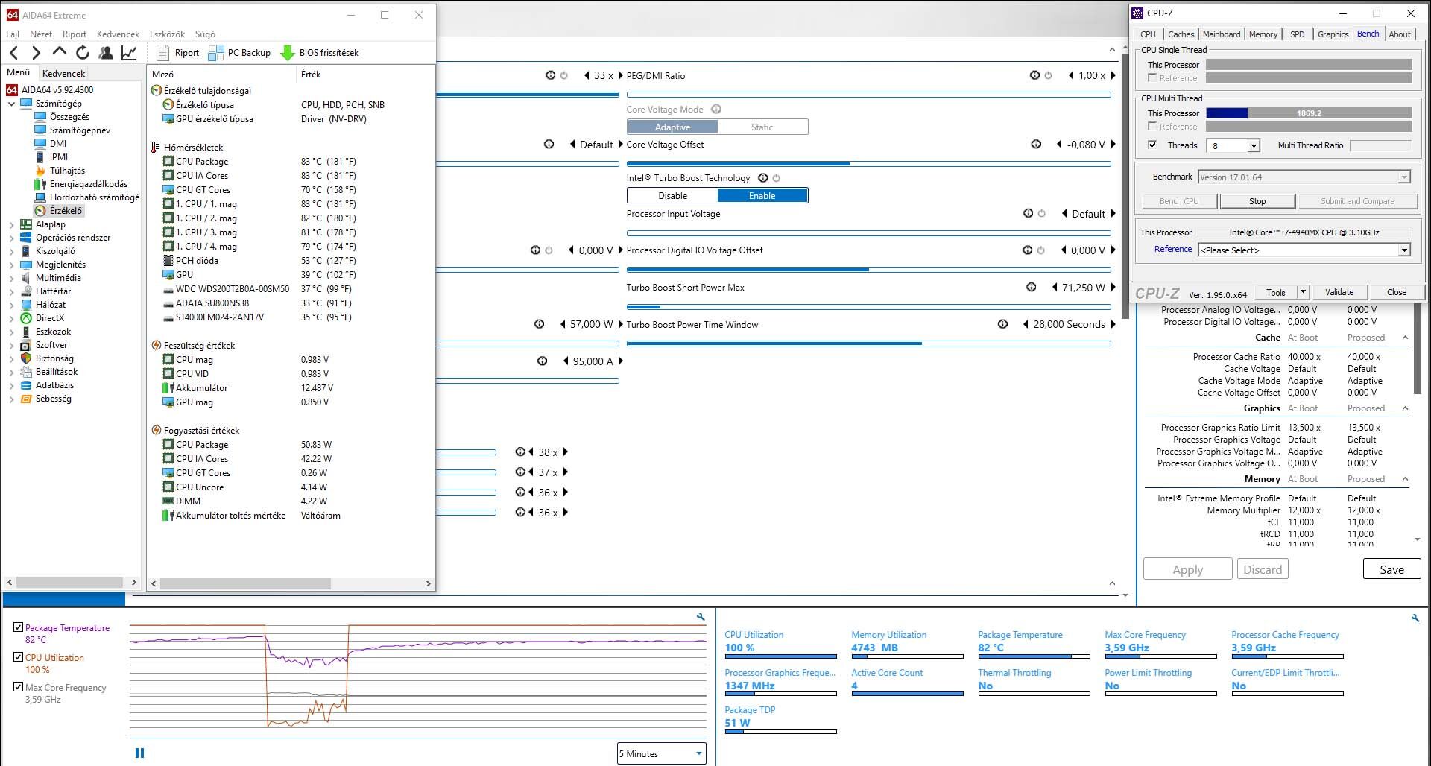Go back in AIDA64 navigation
1431x766 pixels.
(14, 53)
